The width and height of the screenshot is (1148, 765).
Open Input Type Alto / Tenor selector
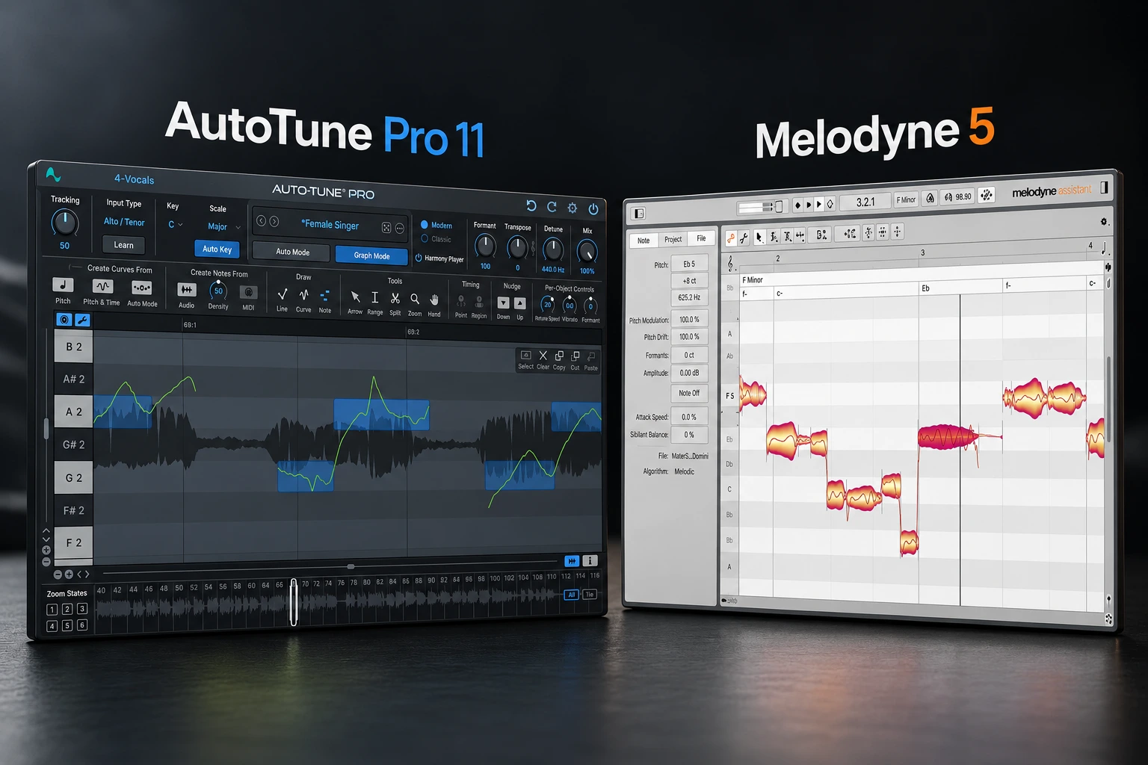click(124, 222)
